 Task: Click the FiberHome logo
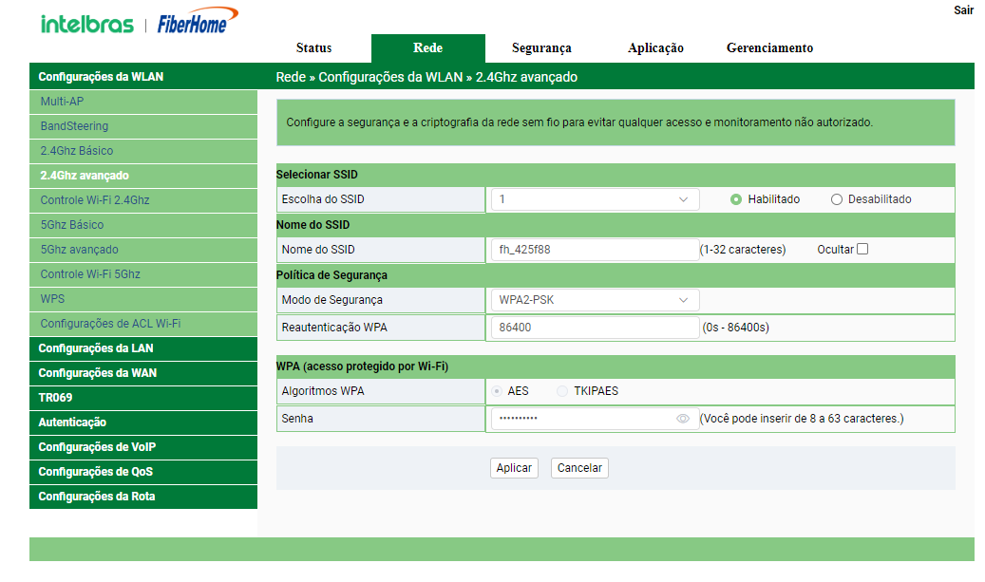(x=198, y=21)
